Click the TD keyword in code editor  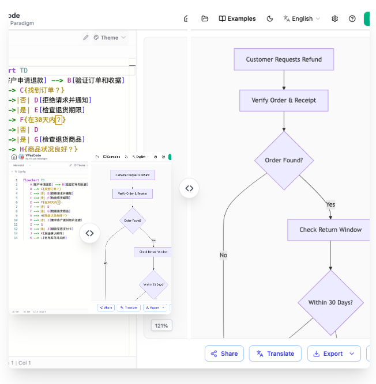click(24, 71)
